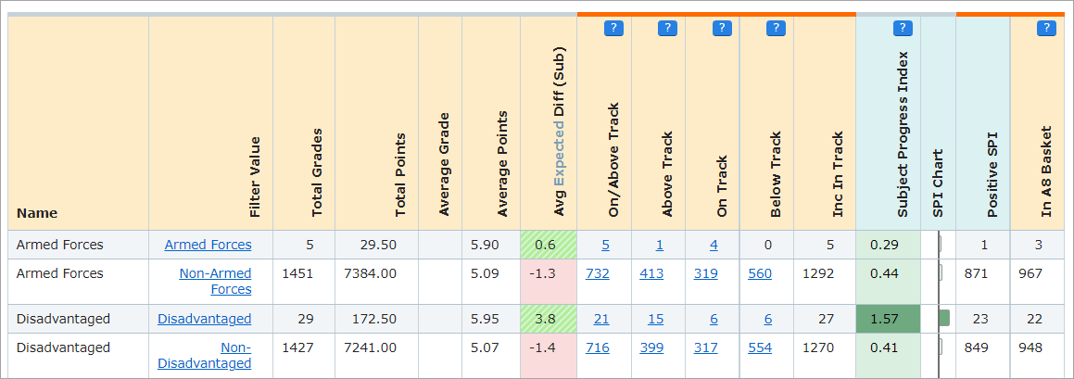Click the green 1.57 SPI cell
This screenshot has width=1074, height=379.
(888, 319)
